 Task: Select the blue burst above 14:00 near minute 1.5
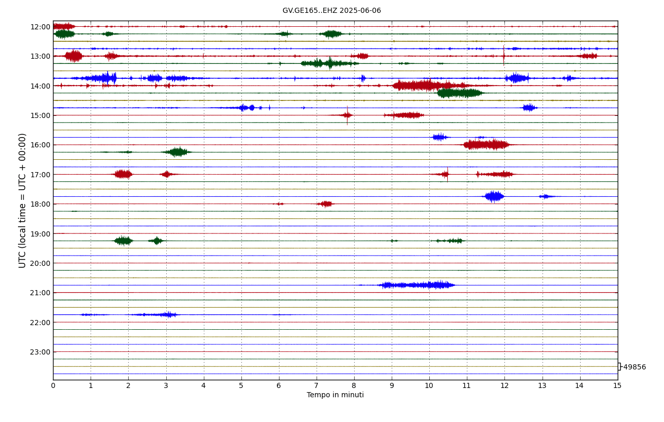100,78
